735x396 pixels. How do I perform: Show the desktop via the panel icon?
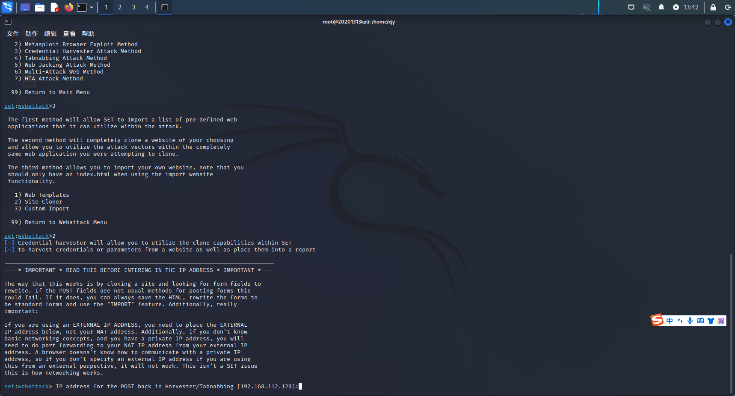click(x=25, y=7)
